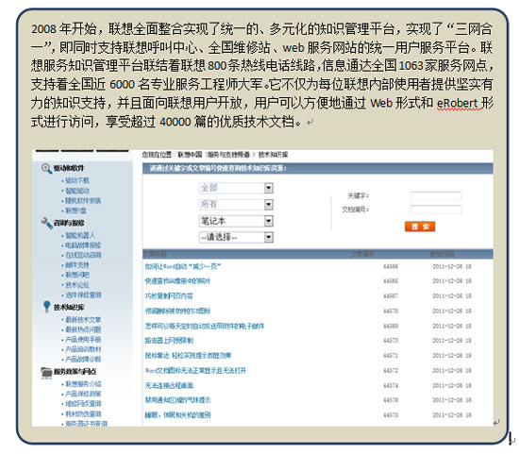
Task: Open the article numbered 44565
Action: pyautogui.click(x=177, y=281)
